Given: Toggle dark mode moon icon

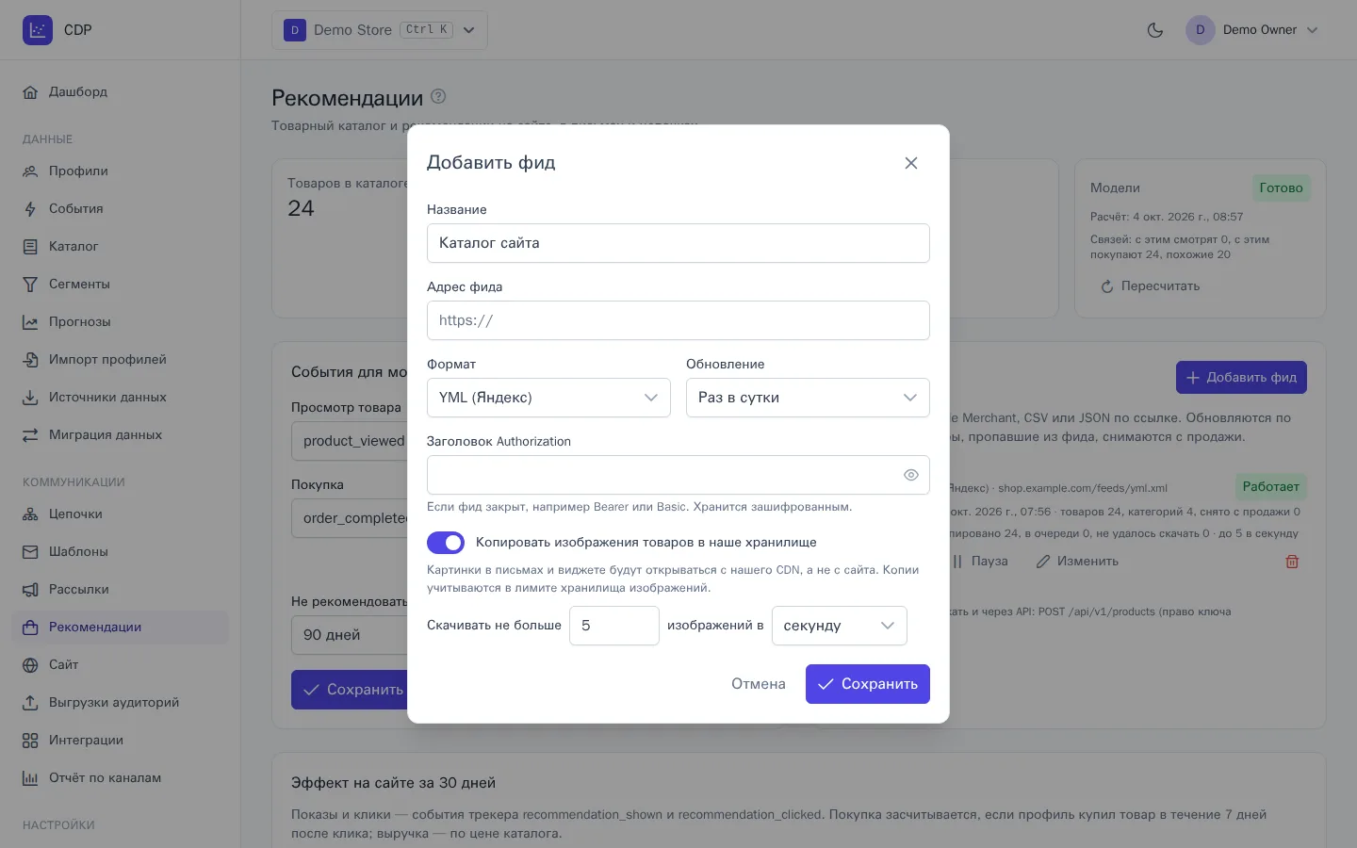Looking at the screenshot, I should pos(1155,30).
